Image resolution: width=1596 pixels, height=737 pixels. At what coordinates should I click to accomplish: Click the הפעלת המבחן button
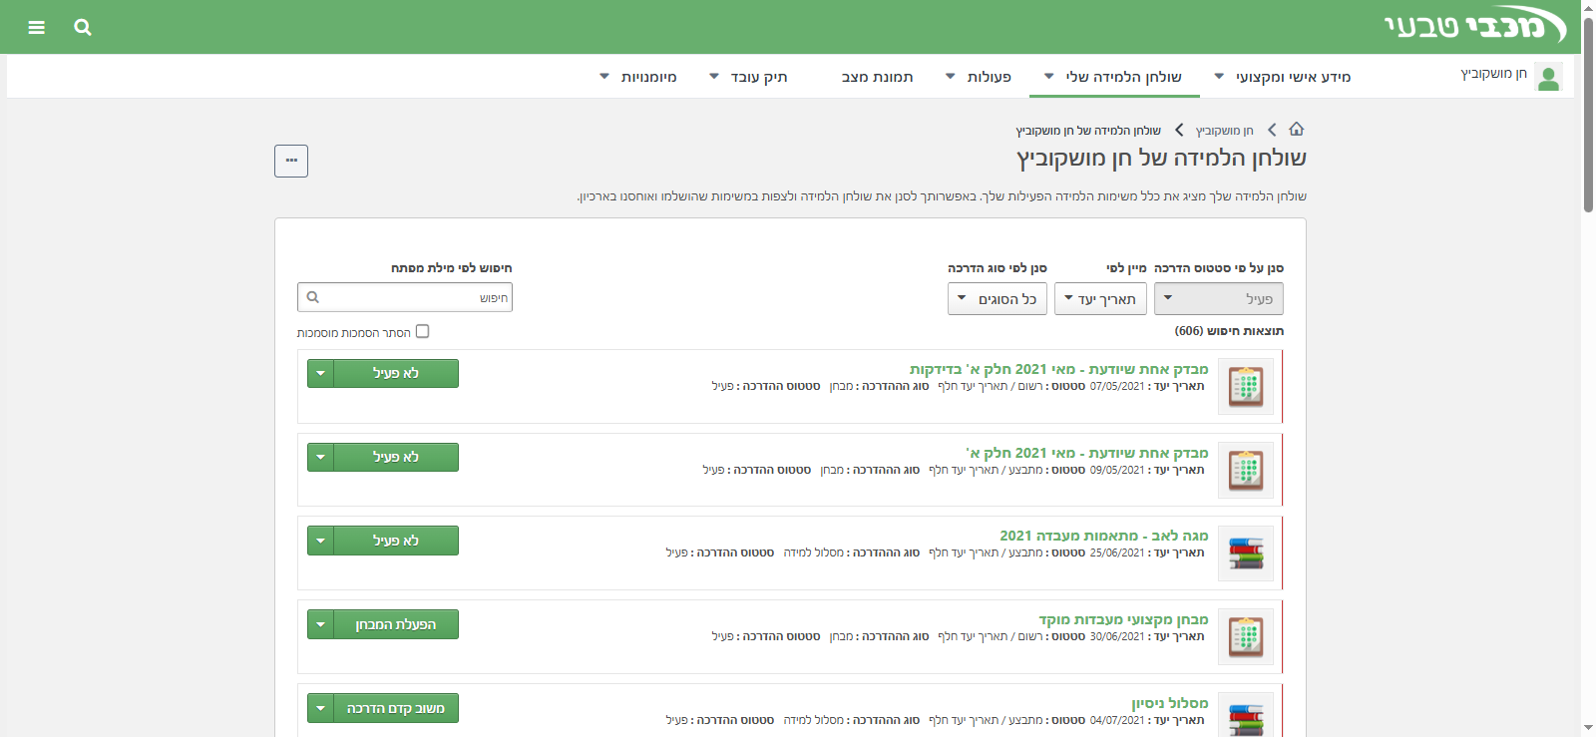coord(396,624)
